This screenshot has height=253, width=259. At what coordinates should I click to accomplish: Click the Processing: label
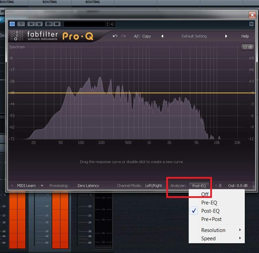(x=59, y=186)
